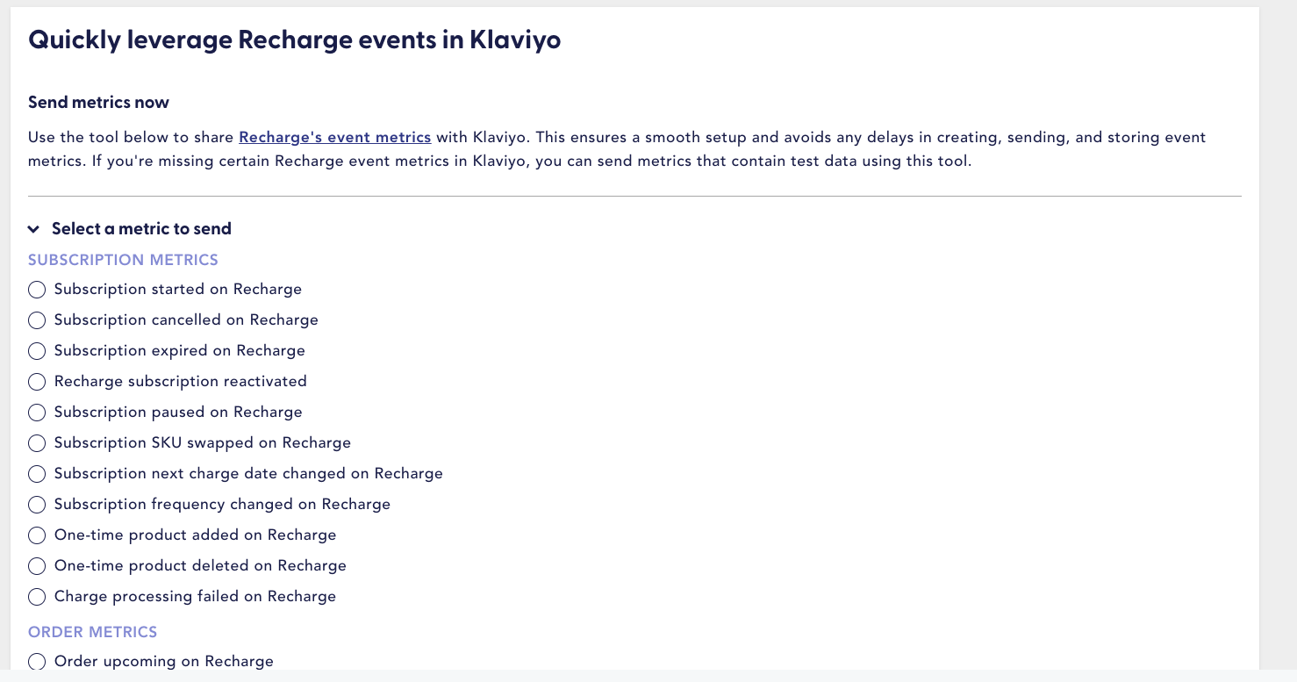Choose 'Subscription expired on Recharge' option
The height and width of the screenshot is (682, 1297).
37,351
